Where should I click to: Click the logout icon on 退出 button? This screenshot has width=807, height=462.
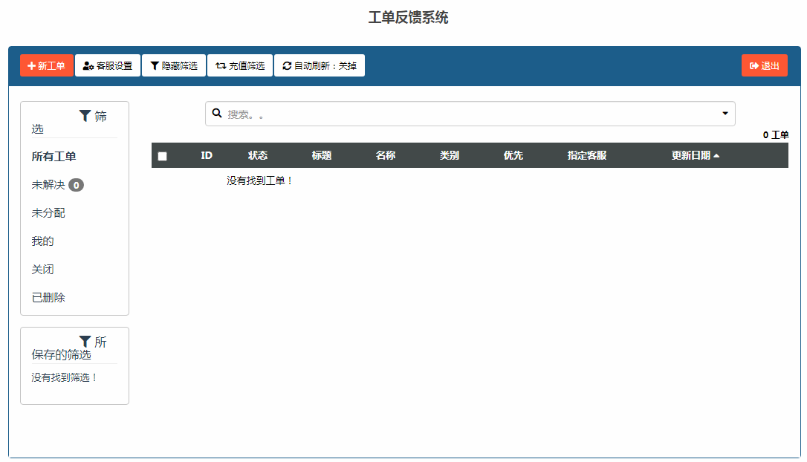pyautogui.click(x=754, y=65)
